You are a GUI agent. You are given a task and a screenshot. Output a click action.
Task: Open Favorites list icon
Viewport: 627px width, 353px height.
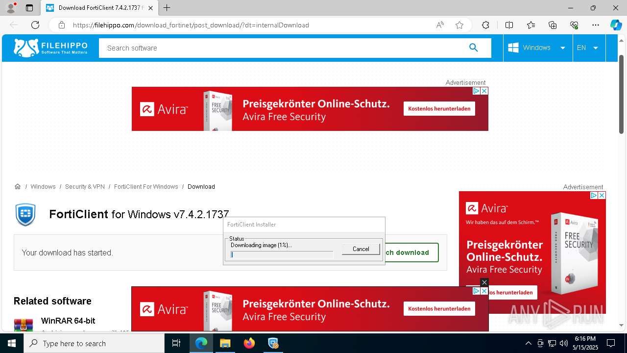[531, 25]
